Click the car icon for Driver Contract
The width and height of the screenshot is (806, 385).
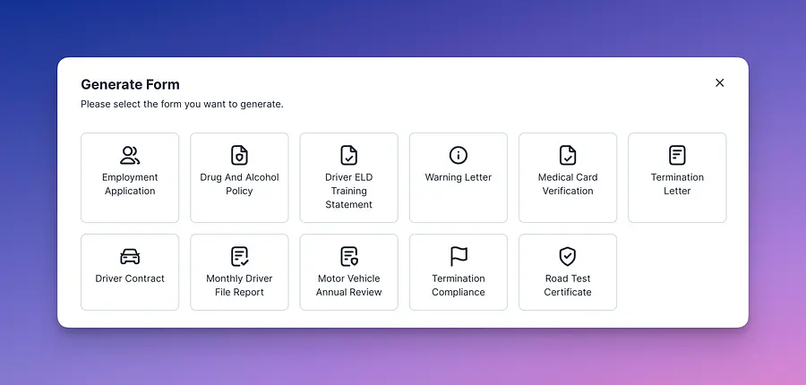130,256
